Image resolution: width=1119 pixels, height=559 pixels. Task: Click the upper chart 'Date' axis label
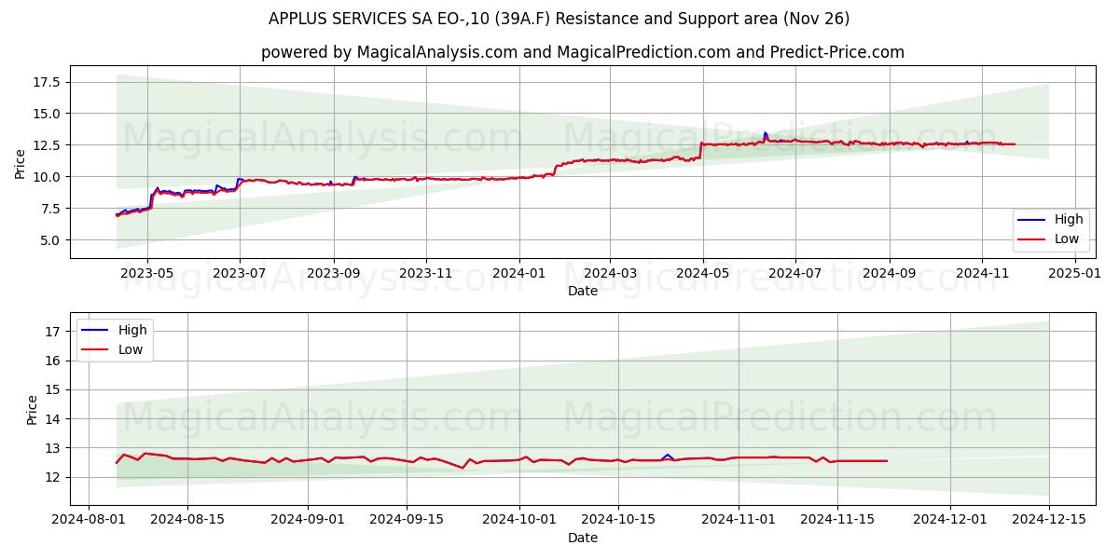pos(583,292)
